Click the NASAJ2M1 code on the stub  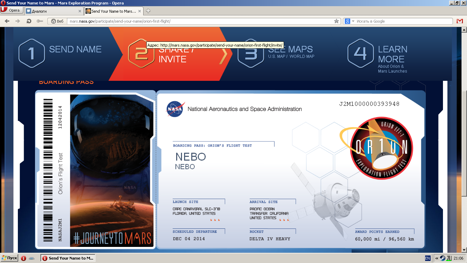pyautogui.click(x=60, y=230)
